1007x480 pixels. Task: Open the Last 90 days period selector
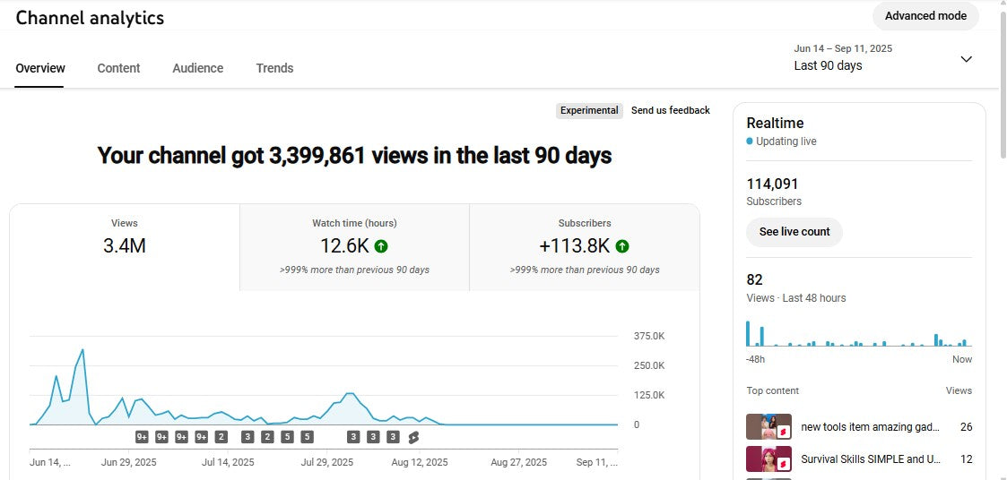[x=828, y=65]
